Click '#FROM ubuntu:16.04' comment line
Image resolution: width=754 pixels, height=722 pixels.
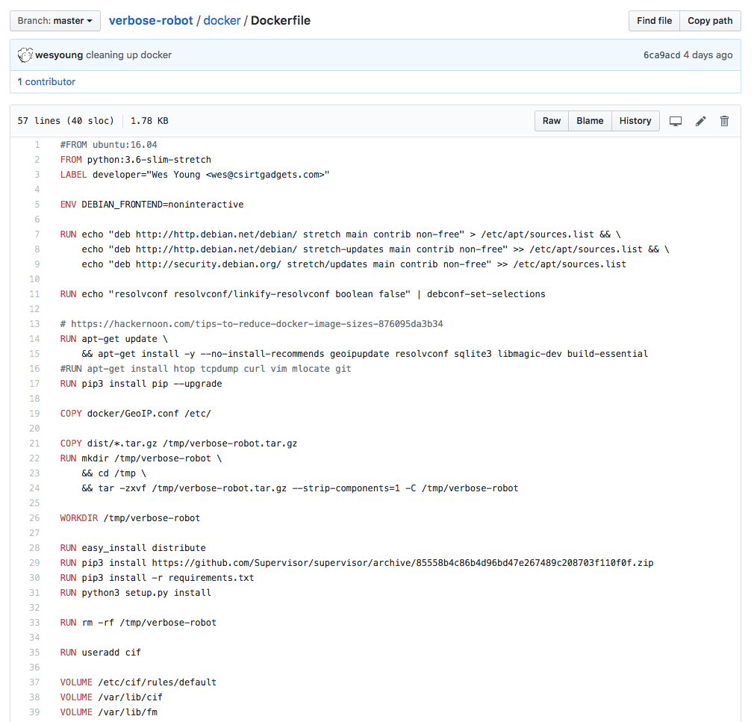tap(109, 145)
